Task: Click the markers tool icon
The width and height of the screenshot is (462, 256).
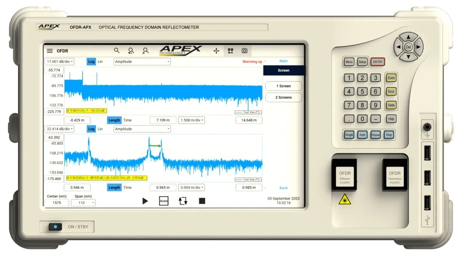Action: coord(230,51)
